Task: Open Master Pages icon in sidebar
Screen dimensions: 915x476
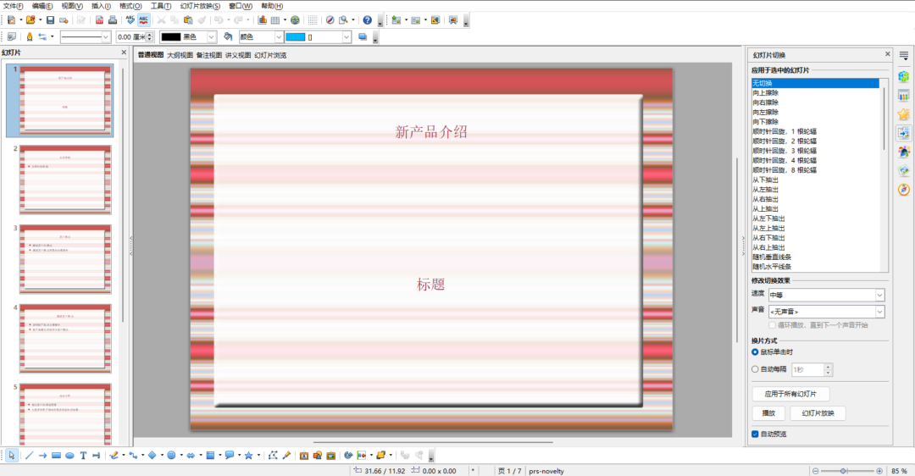Action: pos(904,96)
